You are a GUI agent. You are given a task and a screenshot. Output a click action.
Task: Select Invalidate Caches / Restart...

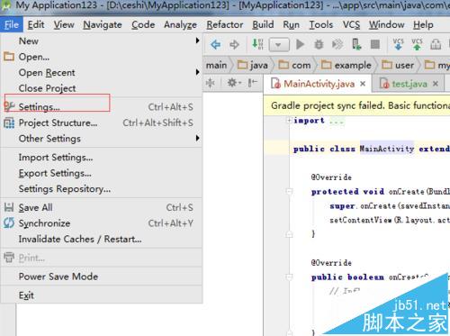pyautogui.click(x=102, y=239)
